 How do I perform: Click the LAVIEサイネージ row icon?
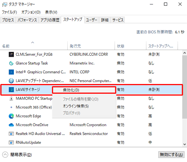point(11,90)
